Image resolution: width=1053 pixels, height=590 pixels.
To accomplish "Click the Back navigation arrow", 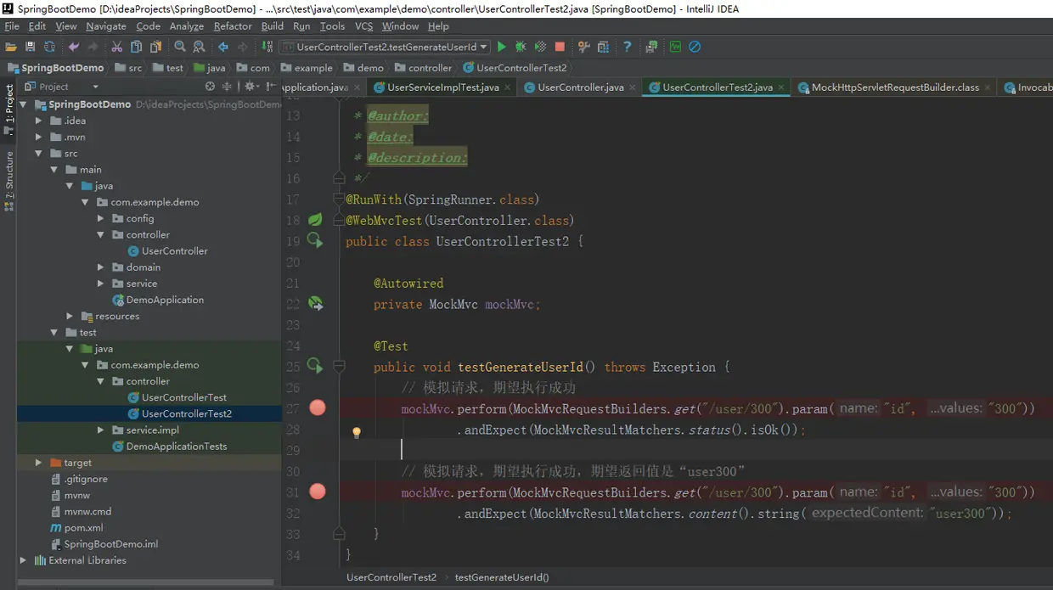I will (223, 47).
